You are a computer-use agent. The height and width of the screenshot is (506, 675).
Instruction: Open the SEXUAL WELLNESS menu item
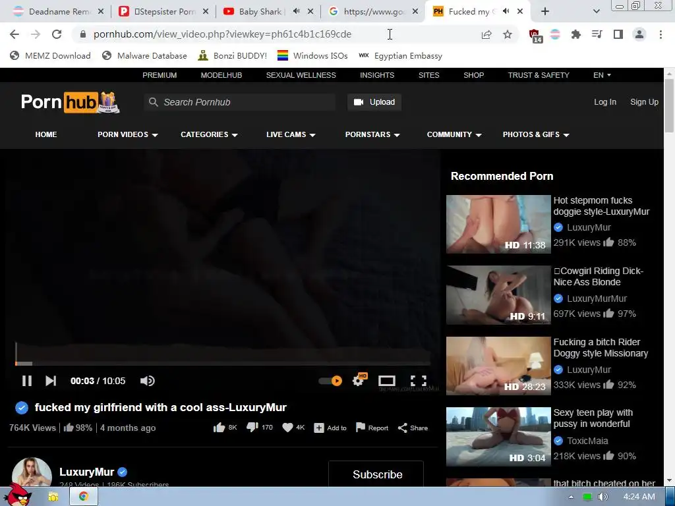pos(301,75)
